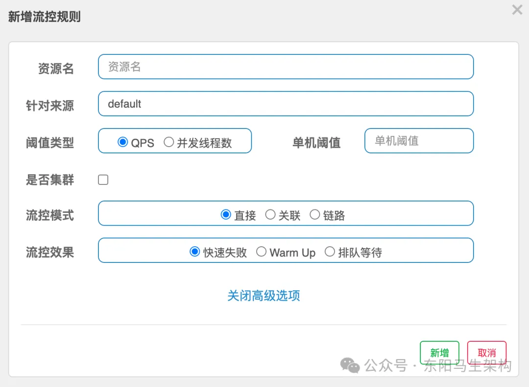The image size is (529, 387).
Task: Click the bold 单机阈值 label
Action: [316, 143]
